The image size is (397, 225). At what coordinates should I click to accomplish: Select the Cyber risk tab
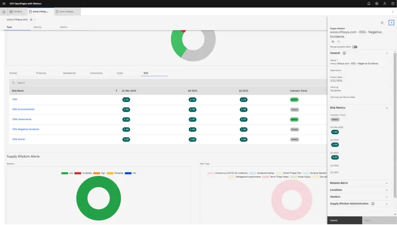click(x=121, y=73)
